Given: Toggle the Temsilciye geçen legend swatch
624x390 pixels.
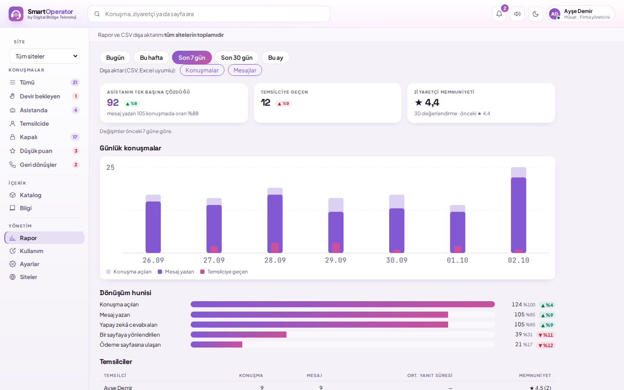Looking at the screenshot, I should [x=202, y=272].
